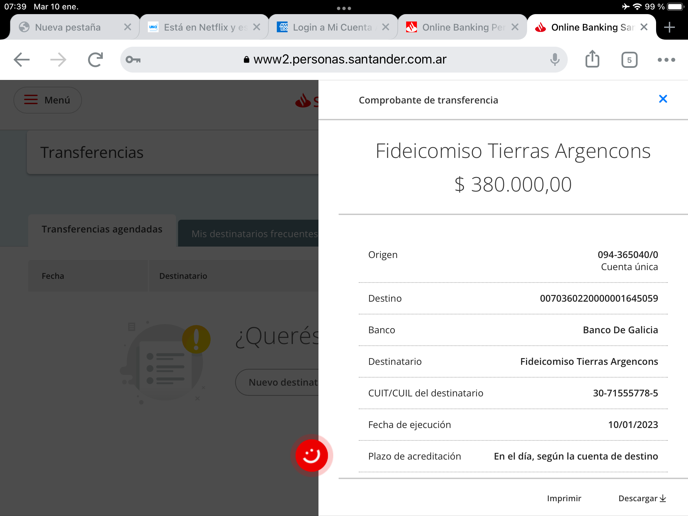Tap the Wi-Fi status icon
The width and height of the screenshot is (688, 516).
tap(637, 7)
